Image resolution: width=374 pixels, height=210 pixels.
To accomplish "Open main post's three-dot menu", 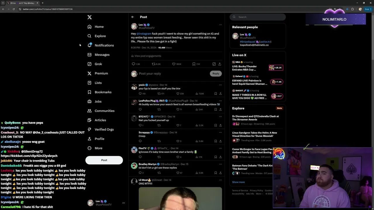I will [x=221, y=25].
